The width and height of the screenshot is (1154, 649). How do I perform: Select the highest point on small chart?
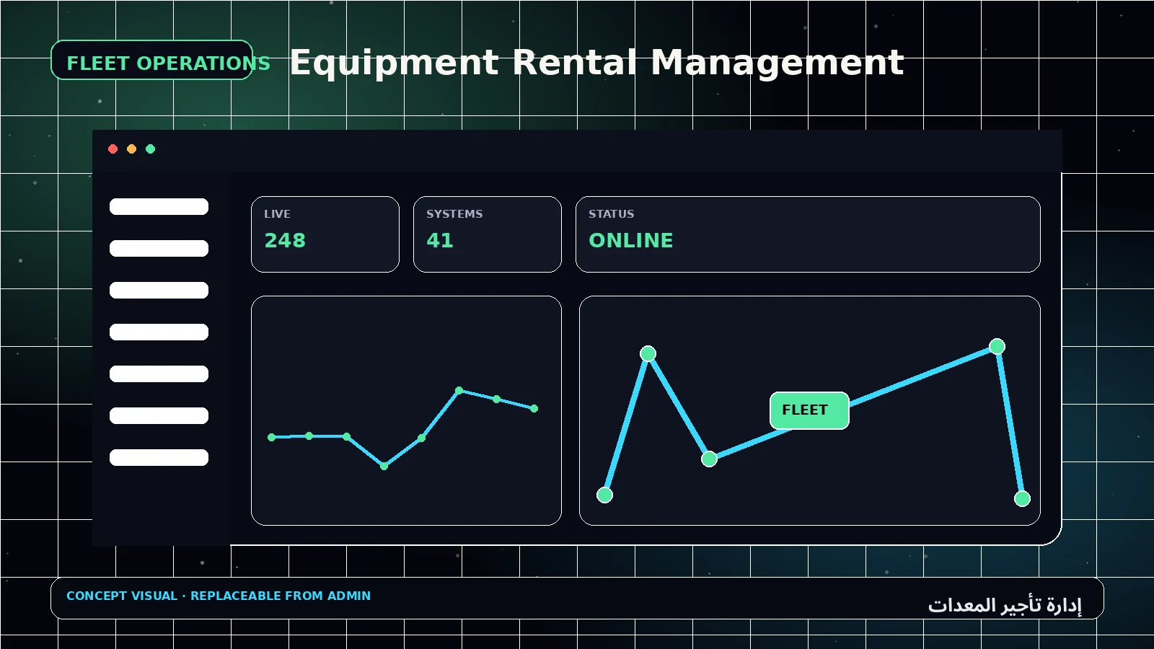[x=459, y=390]
